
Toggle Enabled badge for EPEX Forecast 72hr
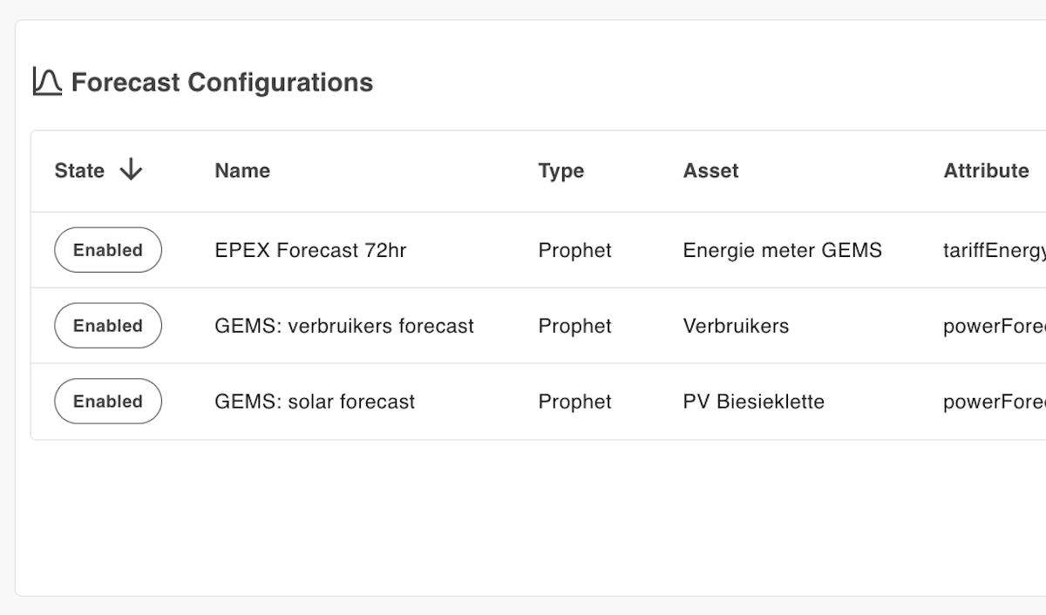(108, 250)
